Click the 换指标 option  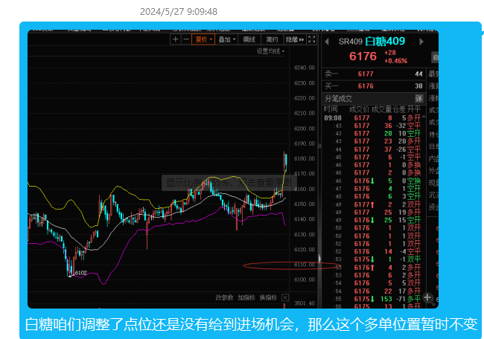268,297
